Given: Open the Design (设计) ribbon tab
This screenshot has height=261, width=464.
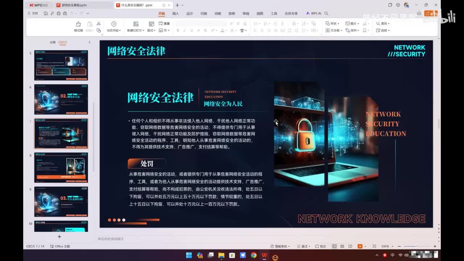Looking at the screenshot, I should tap(190, 13).
